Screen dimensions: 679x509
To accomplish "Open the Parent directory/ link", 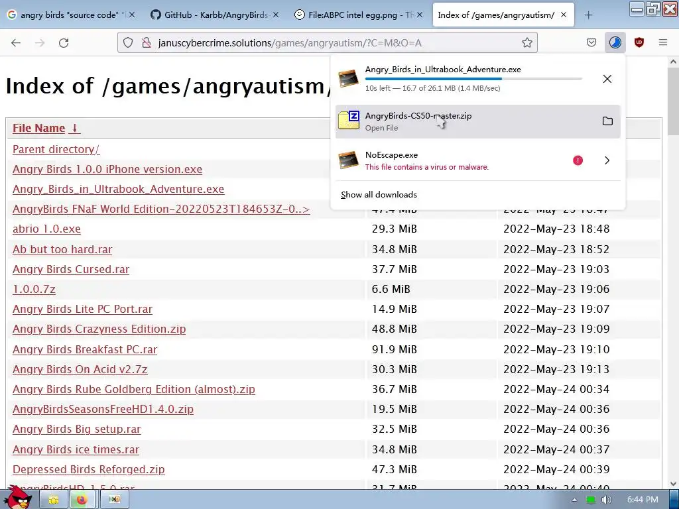I will point(56,149).
